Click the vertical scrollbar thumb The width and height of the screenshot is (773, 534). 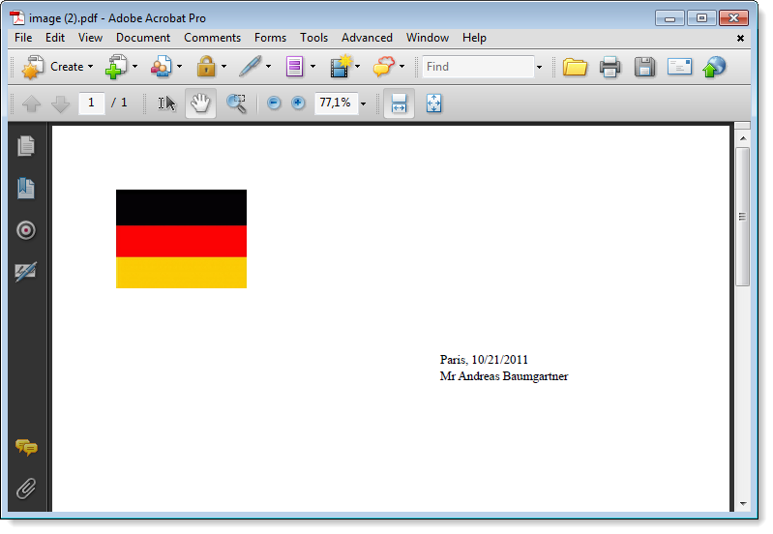click(742, 217)
